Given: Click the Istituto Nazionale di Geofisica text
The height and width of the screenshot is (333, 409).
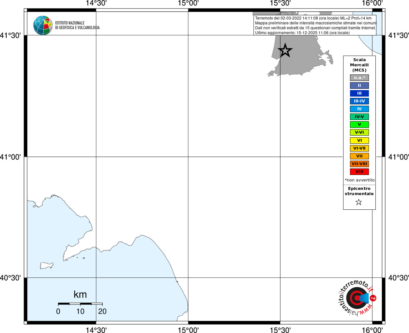Looking at the screenshot, I should point(77,25).
